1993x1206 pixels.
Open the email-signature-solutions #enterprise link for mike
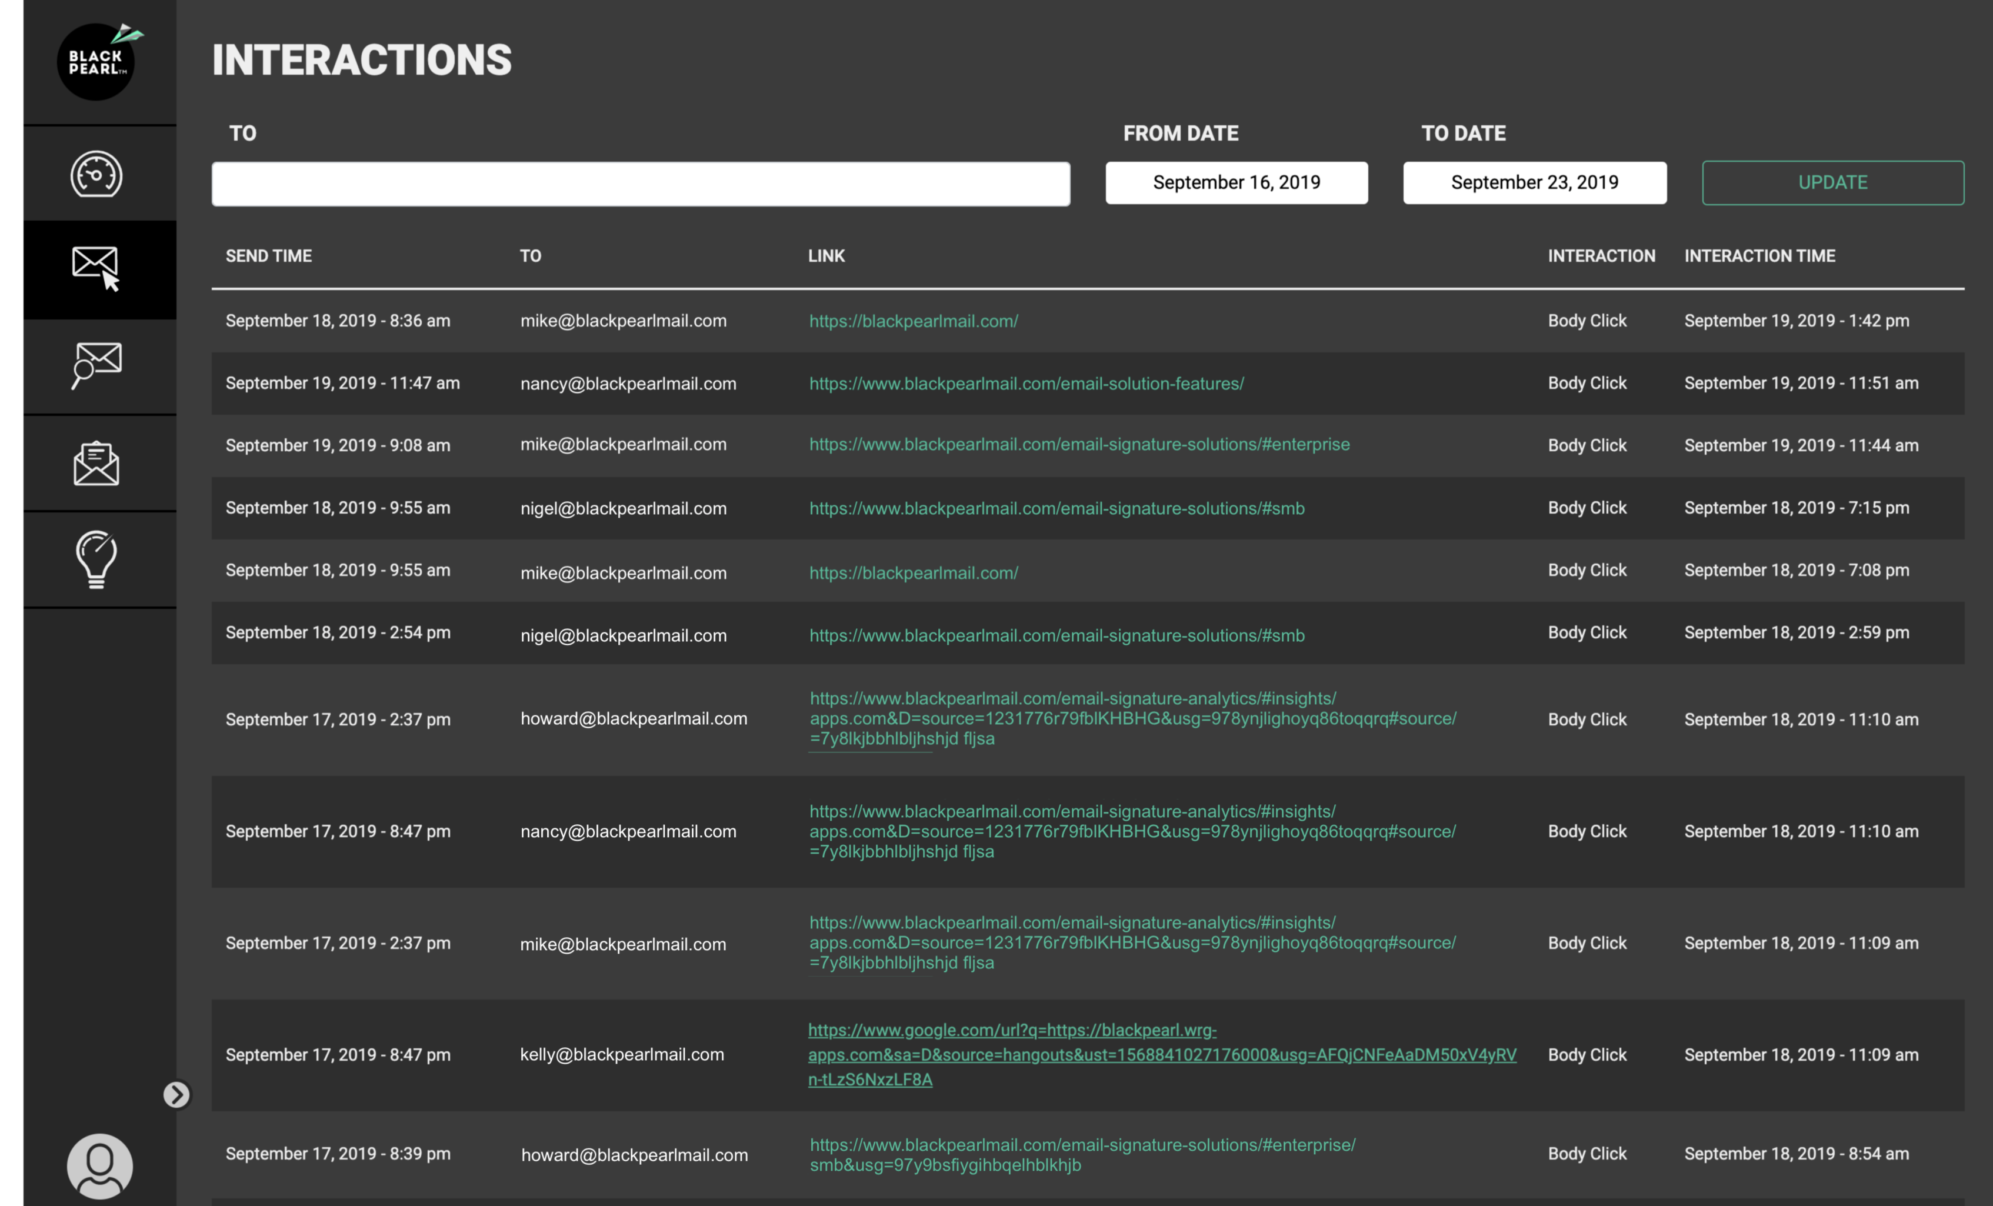tap(1079, 445)
